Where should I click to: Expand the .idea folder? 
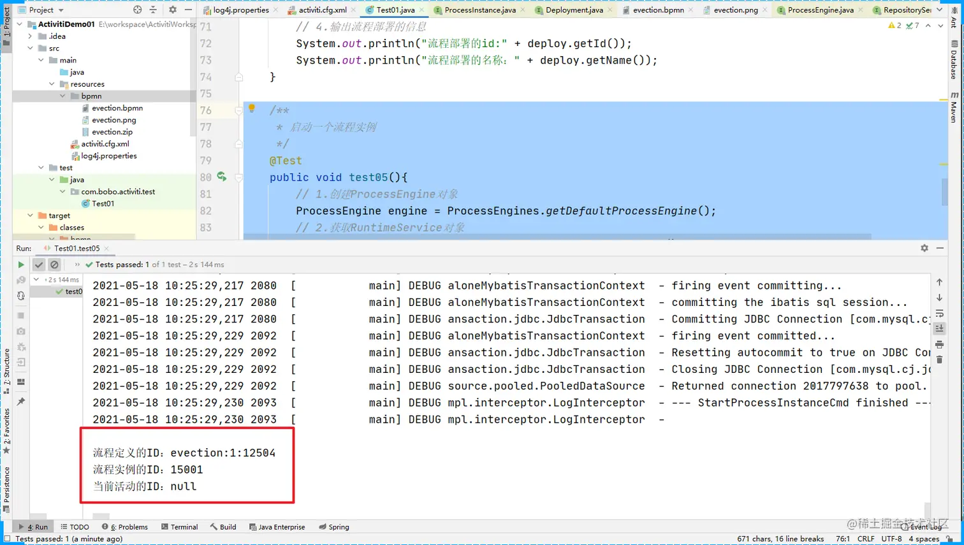(31, 36)
